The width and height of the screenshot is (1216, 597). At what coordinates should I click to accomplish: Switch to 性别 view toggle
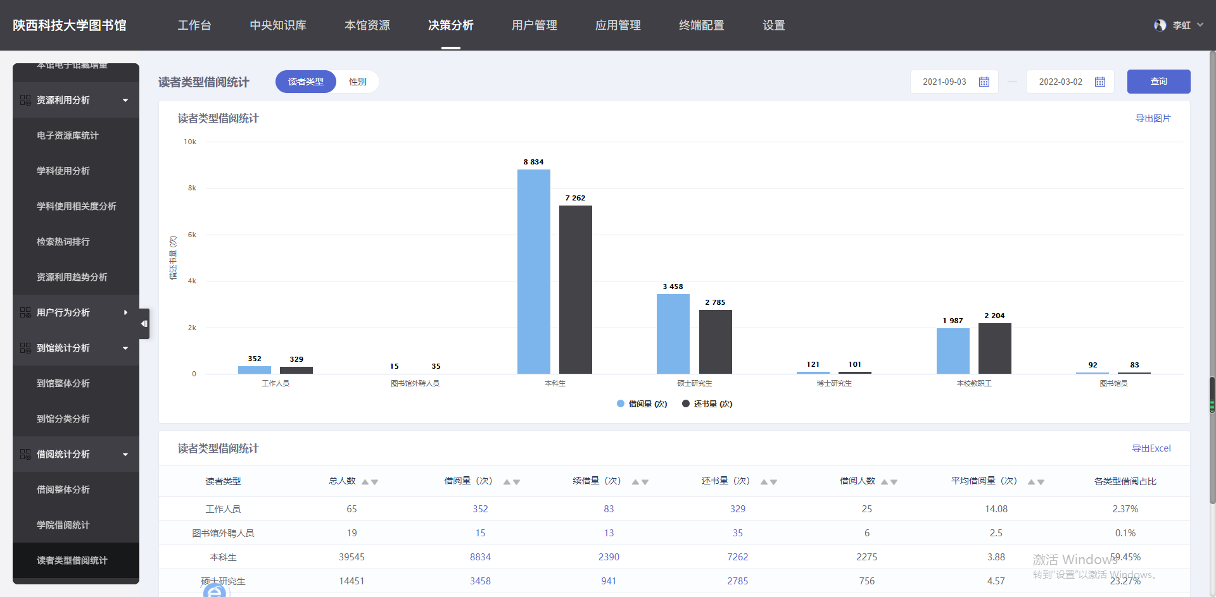click(357, 82)
